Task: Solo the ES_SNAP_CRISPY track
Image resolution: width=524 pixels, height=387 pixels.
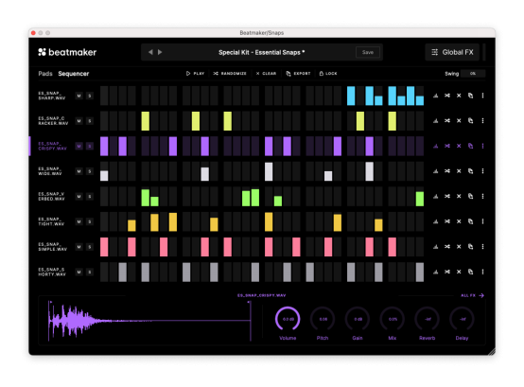Action: coord(90,146)
